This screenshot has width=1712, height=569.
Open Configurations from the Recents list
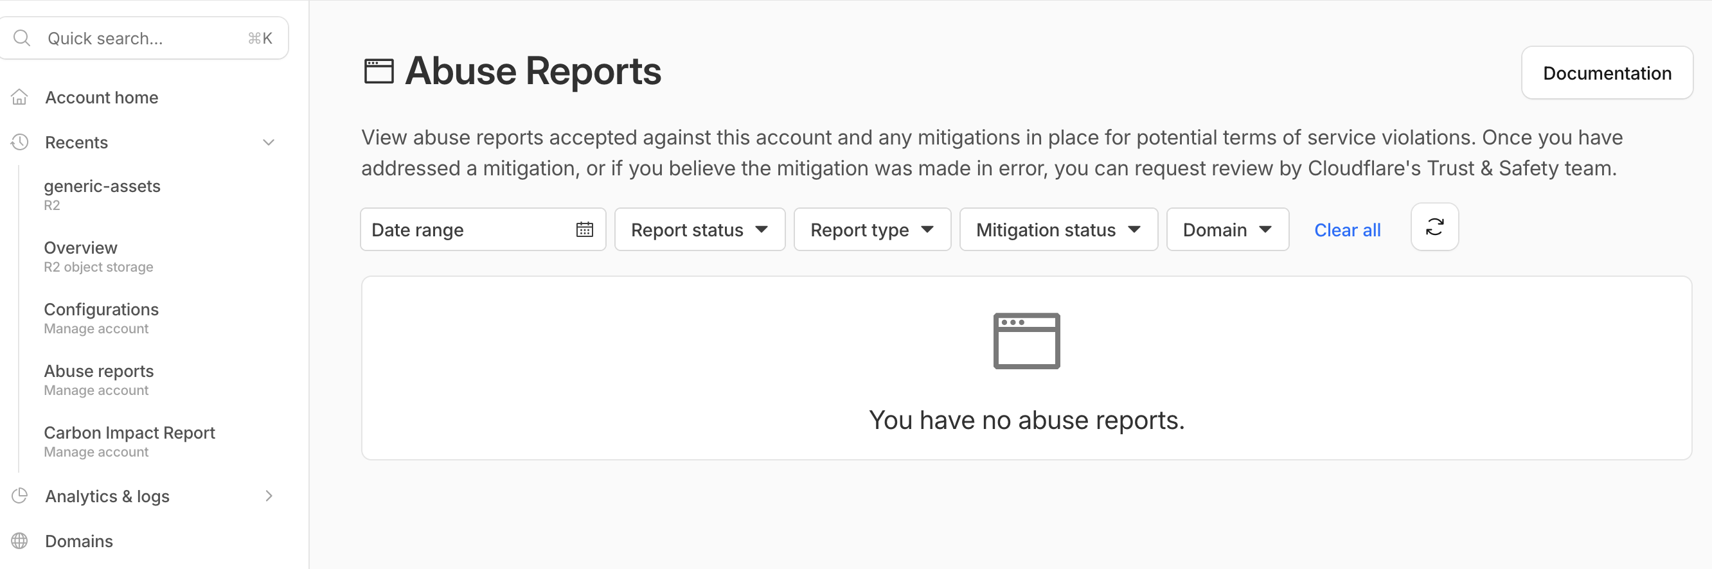[x=101, y=317]
